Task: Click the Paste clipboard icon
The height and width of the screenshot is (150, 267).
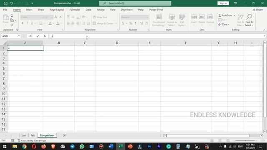Action: click(x=5, y=17)
